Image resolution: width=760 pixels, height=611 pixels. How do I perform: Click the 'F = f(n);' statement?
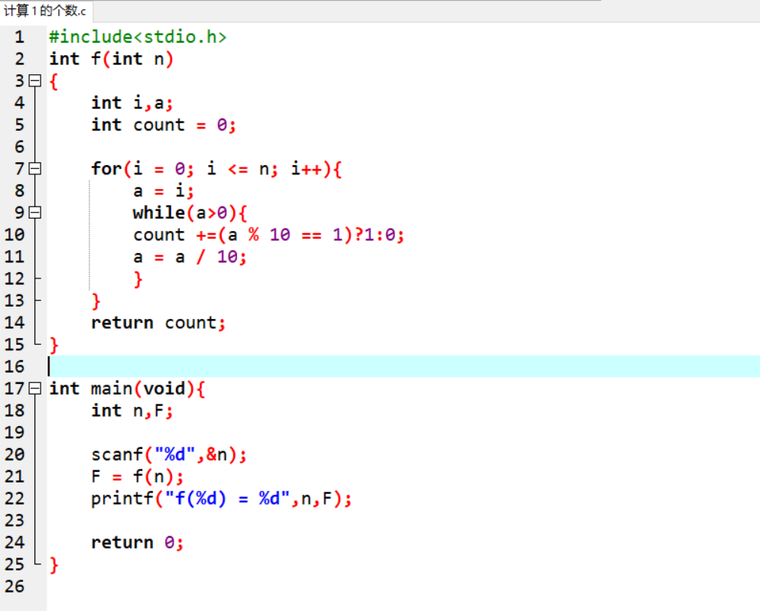click(x=137, y=476)
